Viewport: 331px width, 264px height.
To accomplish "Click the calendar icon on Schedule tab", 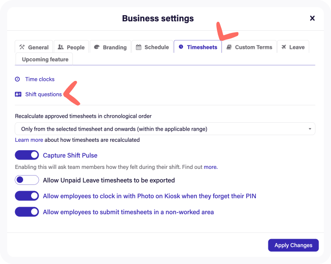I will point(139,47).
